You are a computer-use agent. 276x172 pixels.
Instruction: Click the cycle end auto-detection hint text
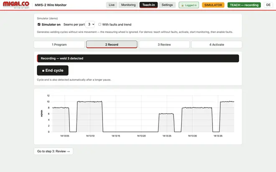pos(74,80)
